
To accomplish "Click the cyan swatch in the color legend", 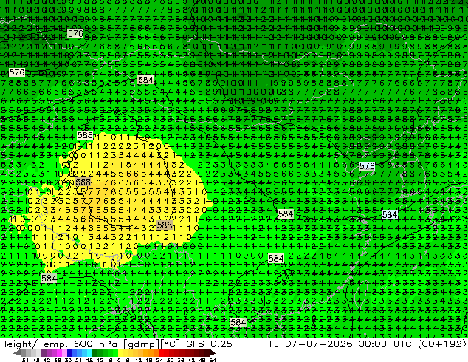I will pos(89,352).
